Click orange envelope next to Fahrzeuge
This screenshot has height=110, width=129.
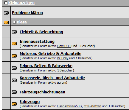point(14,104)
